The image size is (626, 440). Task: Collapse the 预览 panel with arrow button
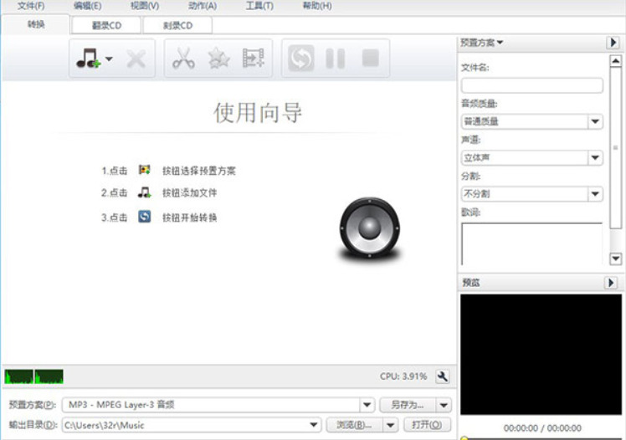tap(611, 283)
